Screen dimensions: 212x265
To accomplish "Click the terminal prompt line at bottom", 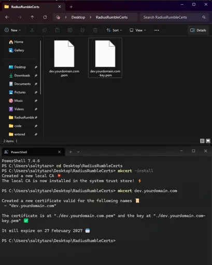I will (x=59, y=241).
